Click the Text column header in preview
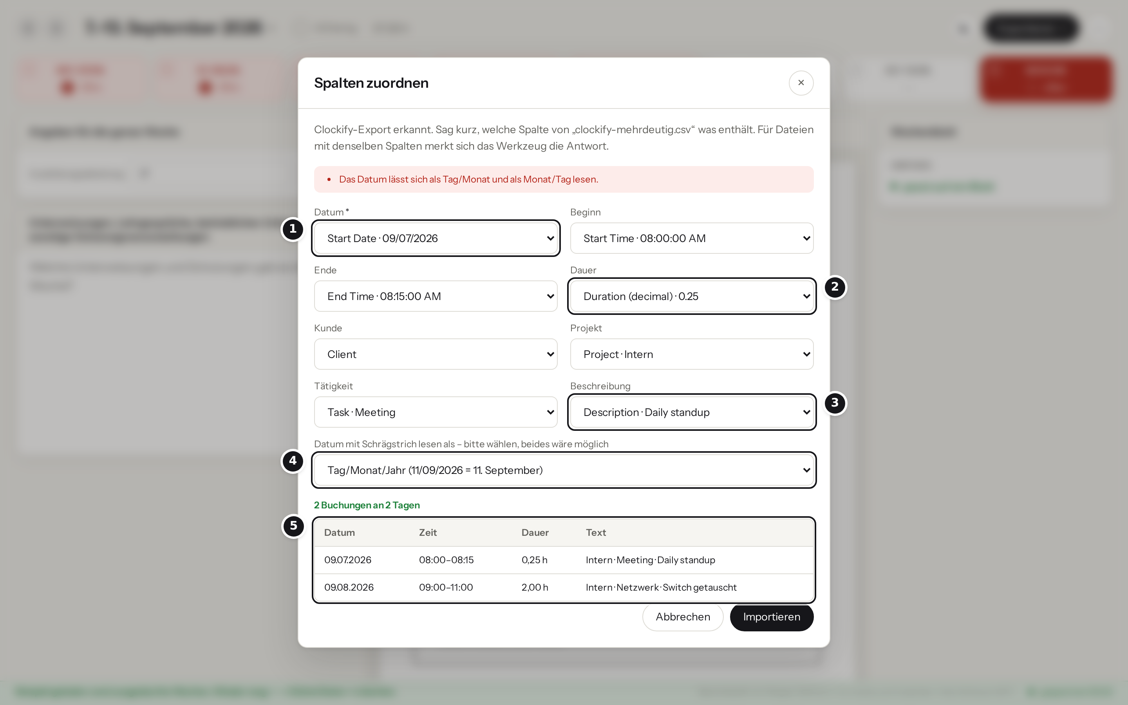The height and width of the screenshot is (705, 1128). [596, 533]
